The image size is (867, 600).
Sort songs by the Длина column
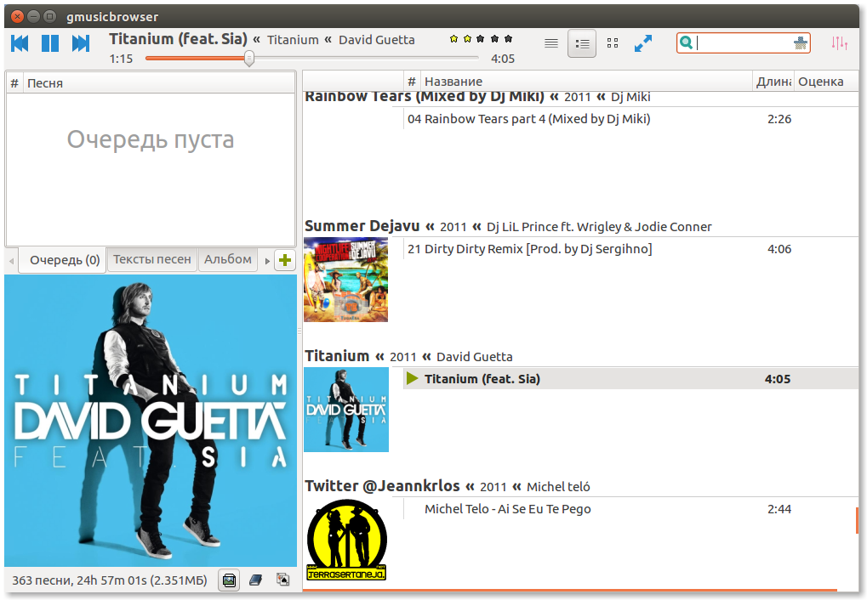[x=773, y=82]
